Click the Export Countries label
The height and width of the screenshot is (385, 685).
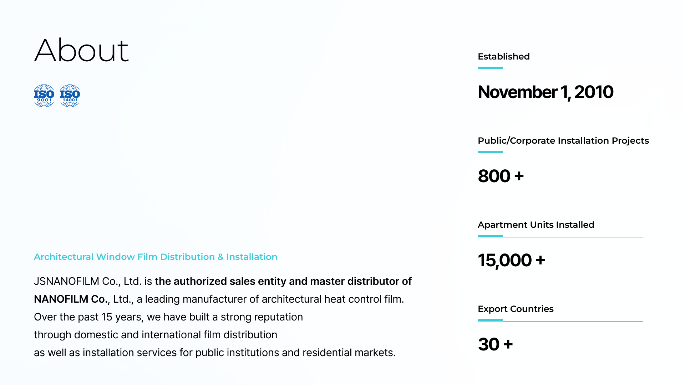point(516,309)
